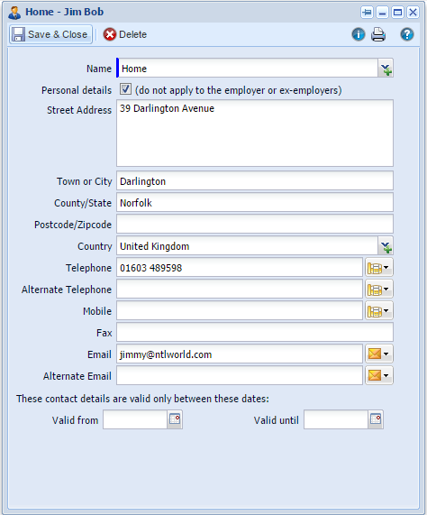Open help via question mark icon
Image resolution: width=427 pixels, height=515 pixels.
click(x=406, y=34)
